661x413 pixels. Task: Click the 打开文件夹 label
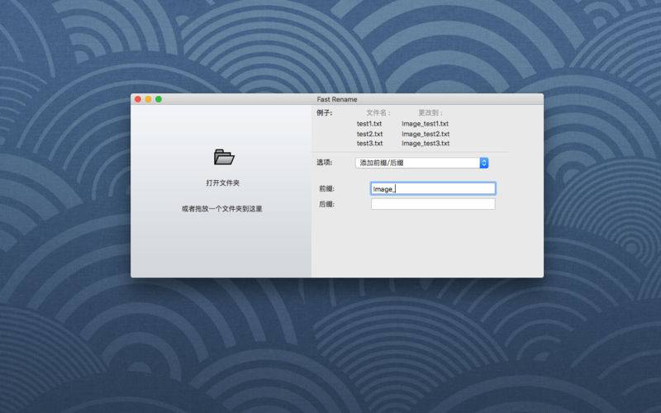(222, 183)
